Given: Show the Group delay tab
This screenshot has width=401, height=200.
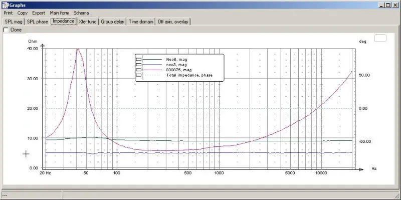Looking at the screenshot, I should click(112, 22).
